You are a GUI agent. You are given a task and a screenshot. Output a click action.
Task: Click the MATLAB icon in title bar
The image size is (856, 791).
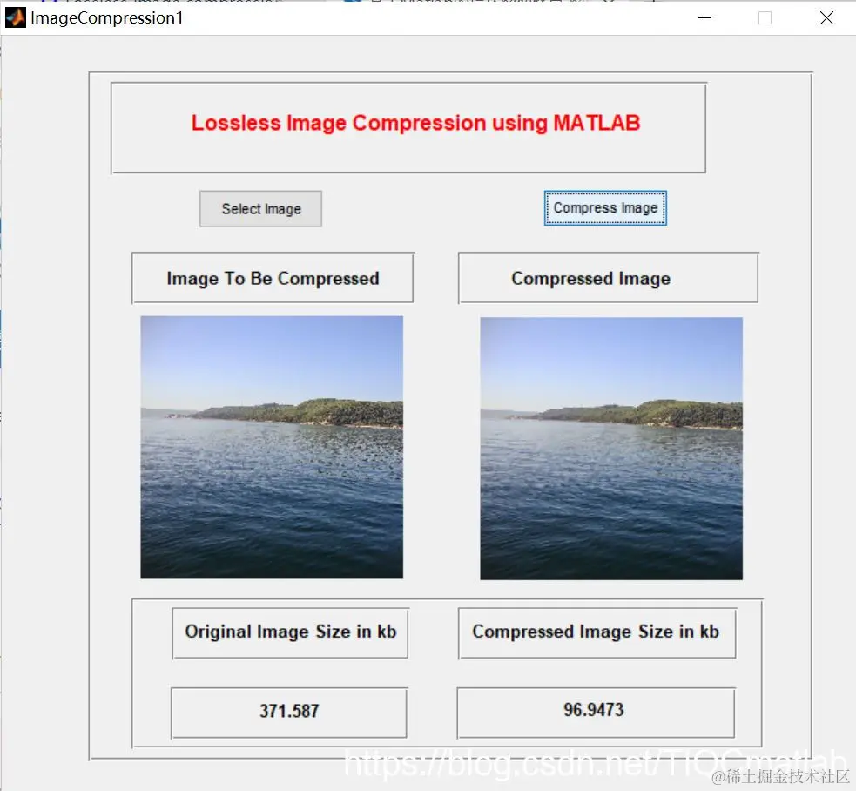(x=16, y=17)
